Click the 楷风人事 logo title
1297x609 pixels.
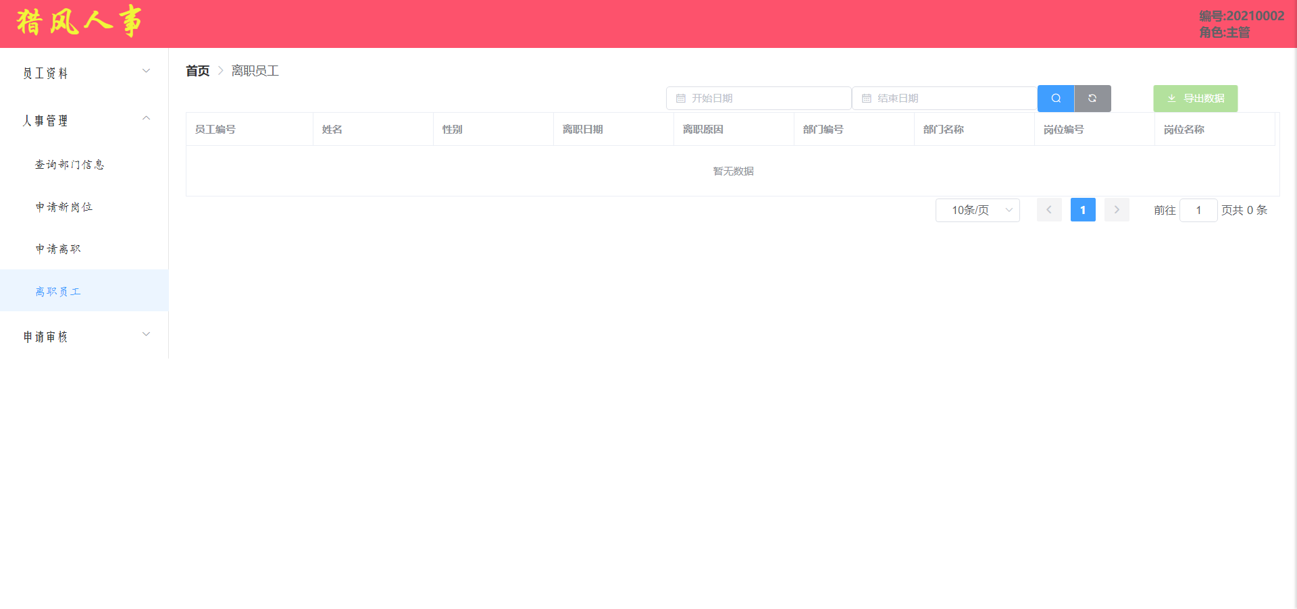(x=79, y=22)
